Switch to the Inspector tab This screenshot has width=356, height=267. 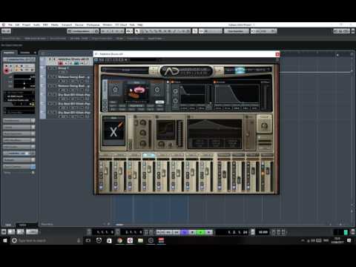click(x=9, y=53)
